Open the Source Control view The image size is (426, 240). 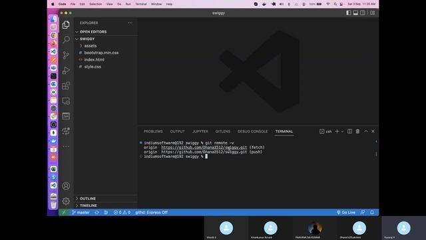point(66,55)
